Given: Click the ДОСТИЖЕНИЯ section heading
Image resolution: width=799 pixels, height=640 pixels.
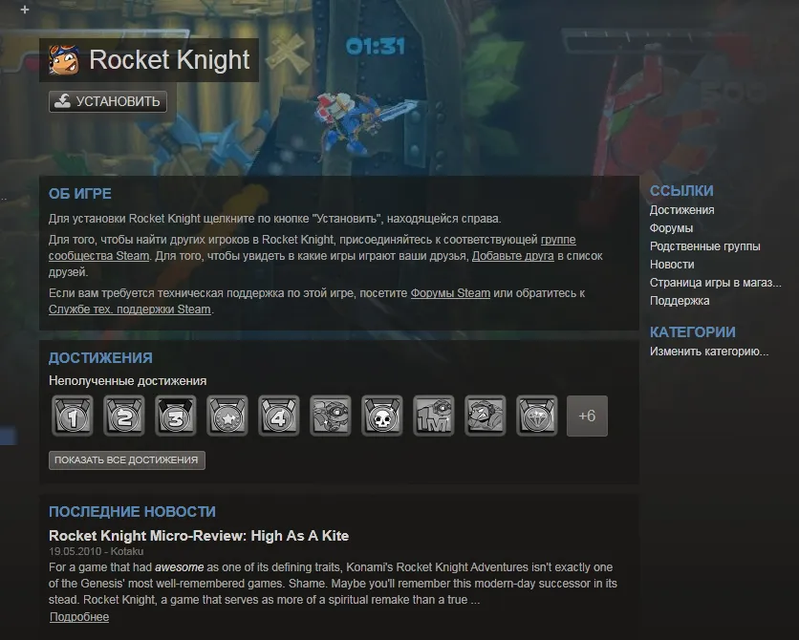Looking at the screenshot, I should (100, 358).
